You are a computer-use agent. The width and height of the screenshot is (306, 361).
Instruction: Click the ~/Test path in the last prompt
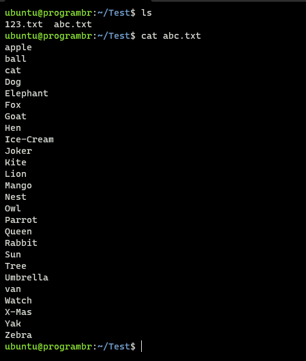(x=114, y=346)
